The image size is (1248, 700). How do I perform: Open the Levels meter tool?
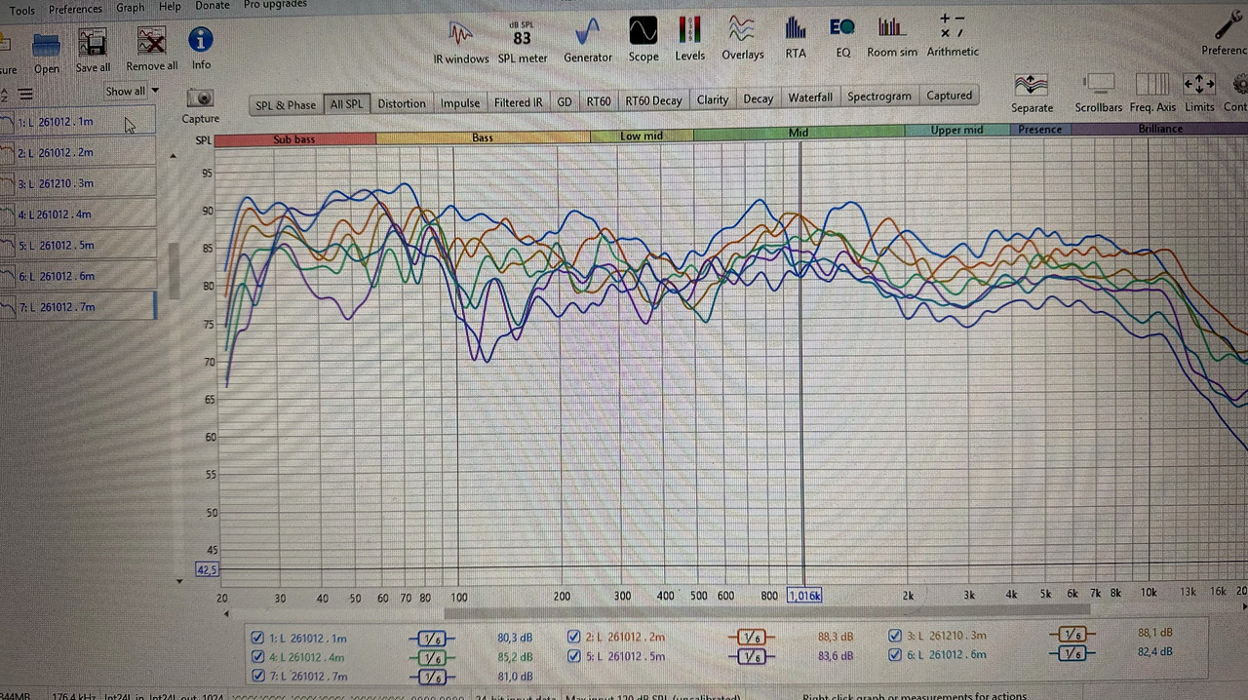pyautogui.click(x=689, y=30)
